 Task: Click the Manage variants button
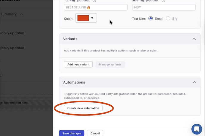pos(110,64)
